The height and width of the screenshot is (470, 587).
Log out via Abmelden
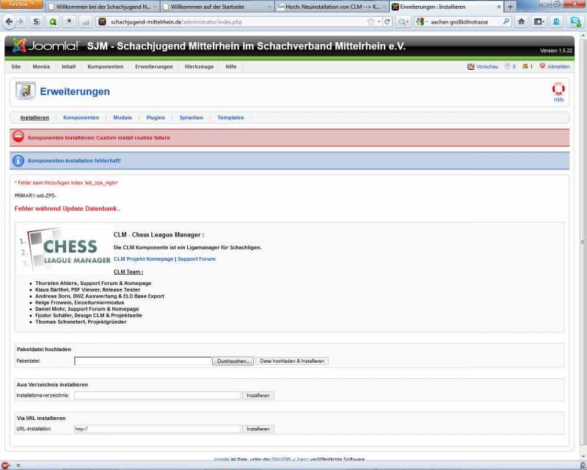(x=554, y=67)
